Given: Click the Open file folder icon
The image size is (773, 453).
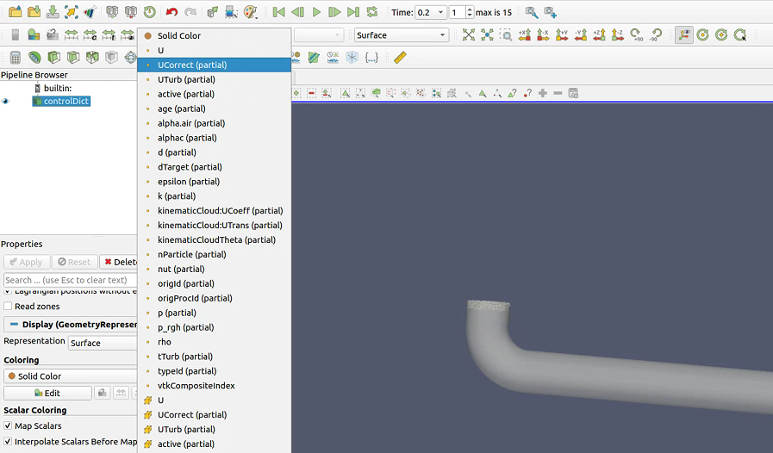Looking at the screenshot, I should (x=16, y=12).
